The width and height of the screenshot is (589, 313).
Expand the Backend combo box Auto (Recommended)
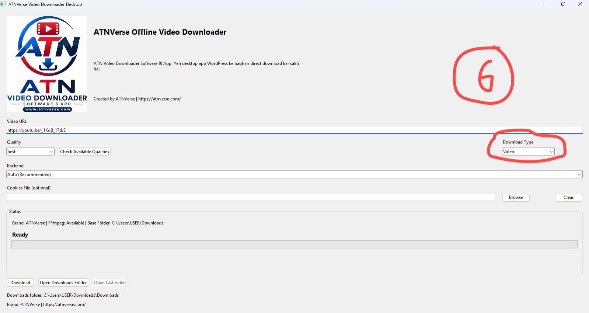tap(294, 174)
